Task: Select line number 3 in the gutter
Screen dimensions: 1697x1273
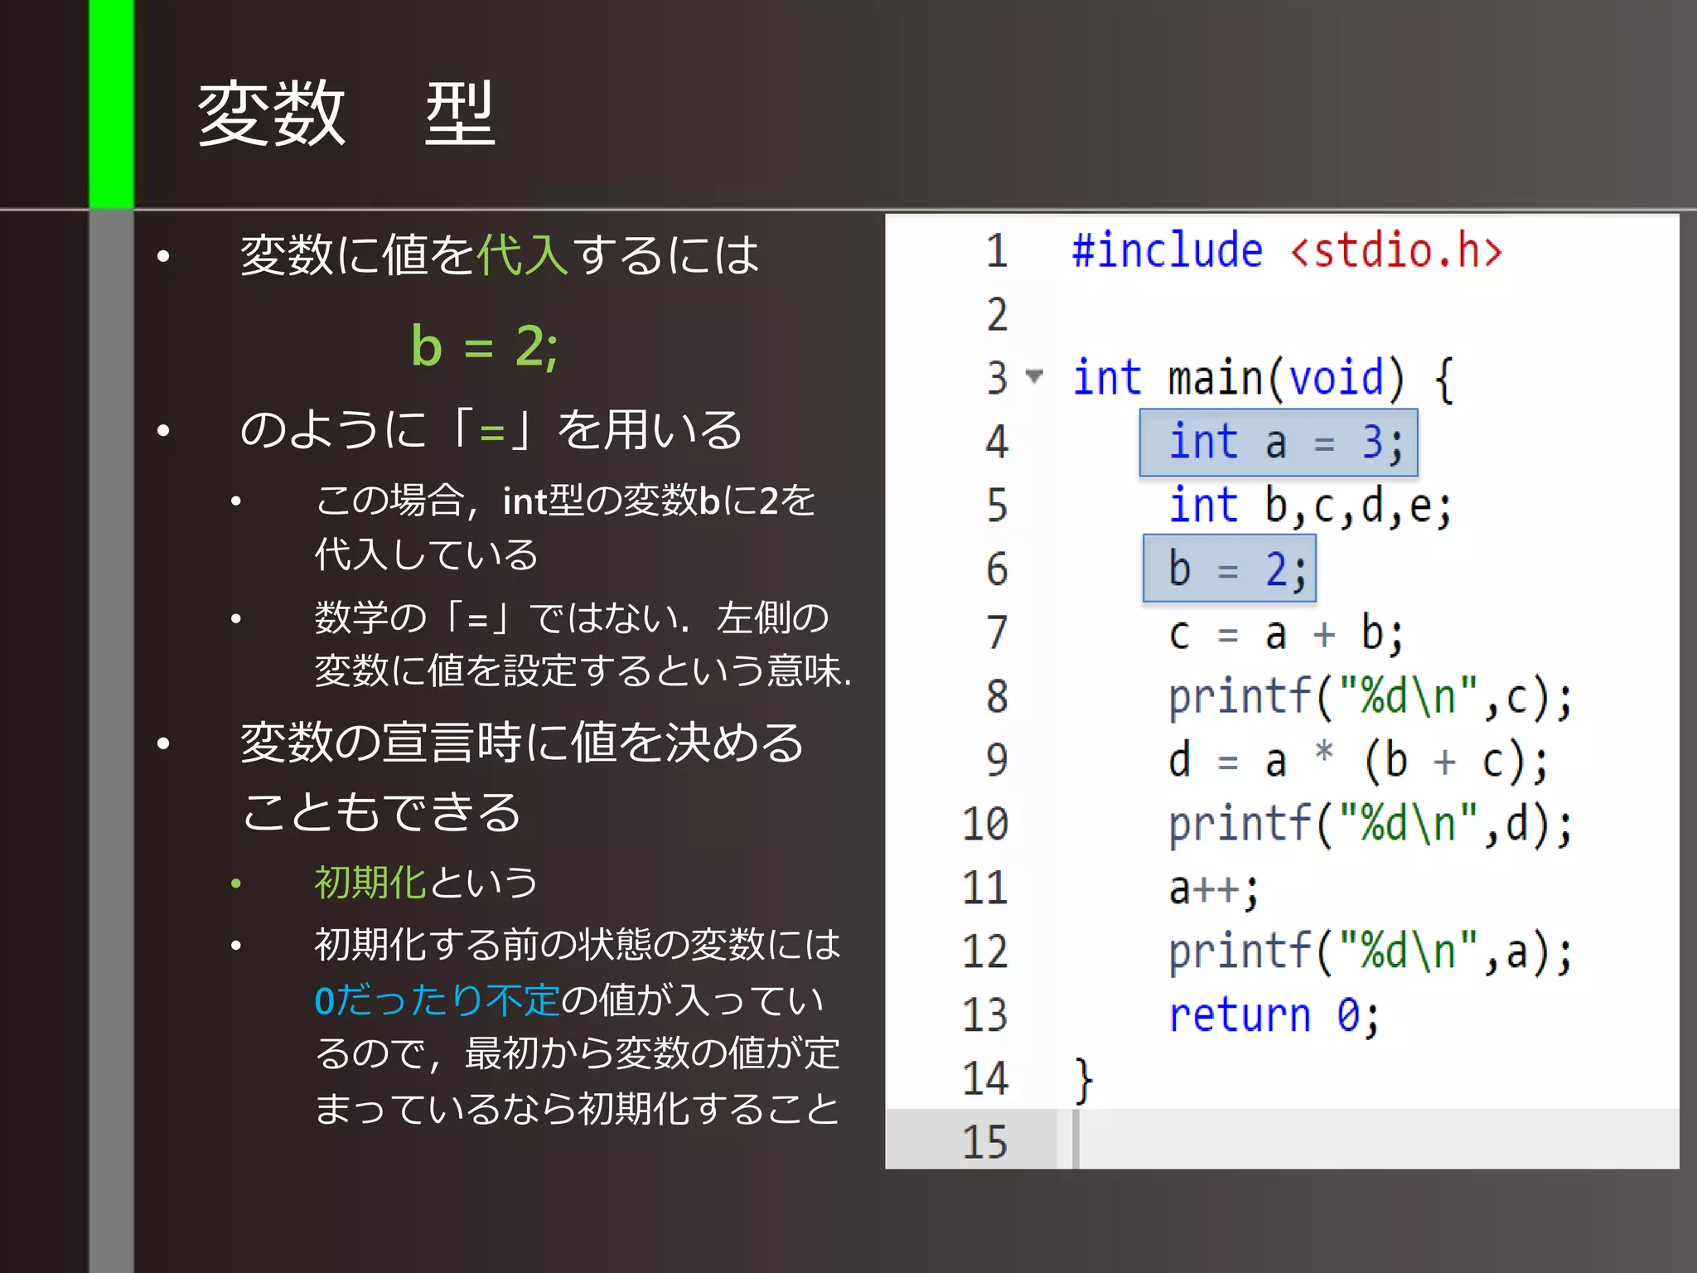Action: coord(997,378)
